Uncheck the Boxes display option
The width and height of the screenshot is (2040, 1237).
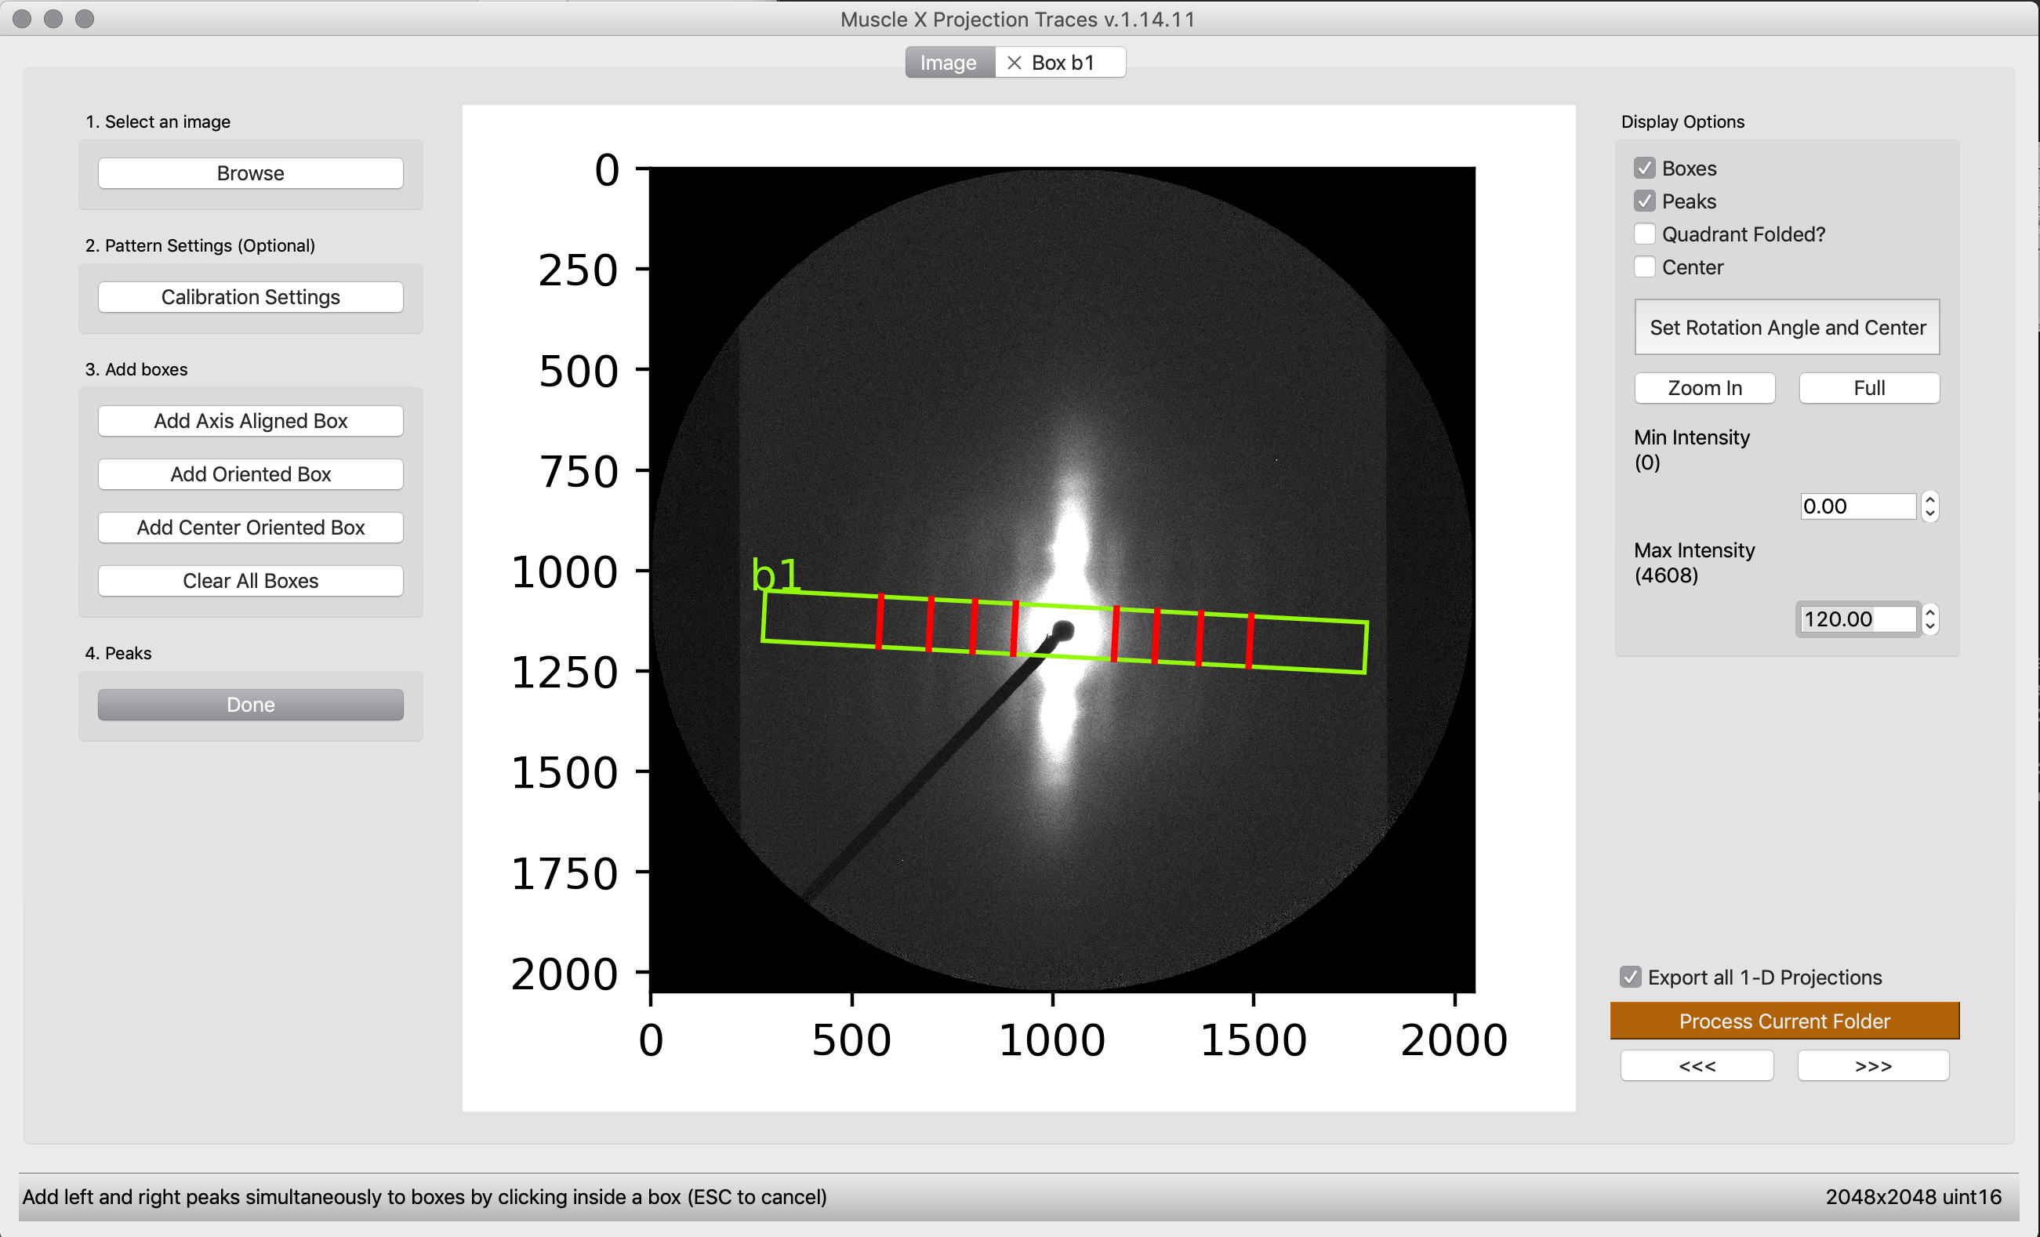1644,168
